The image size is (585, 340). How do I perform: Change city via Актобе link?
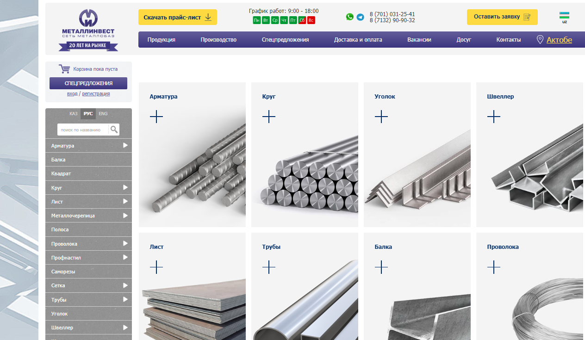coord(559,40)
